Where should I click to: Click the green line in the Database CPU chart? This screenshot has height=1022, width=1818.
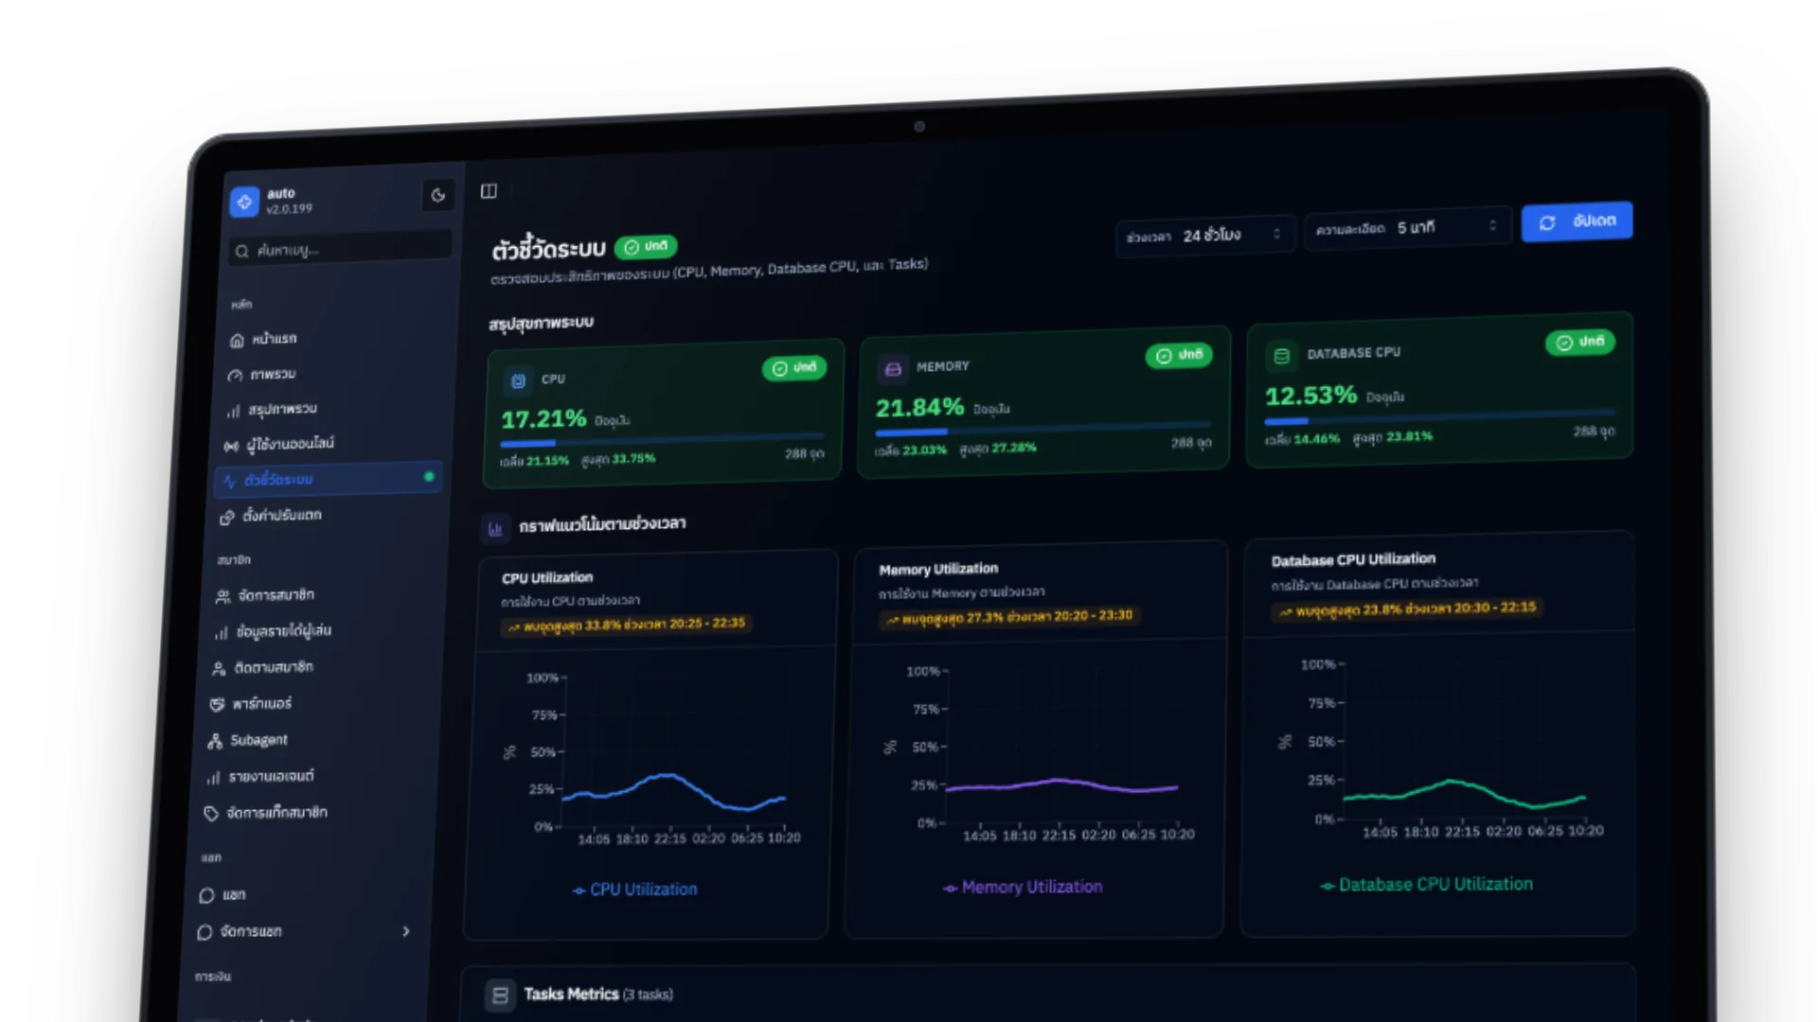(1453, 782)
